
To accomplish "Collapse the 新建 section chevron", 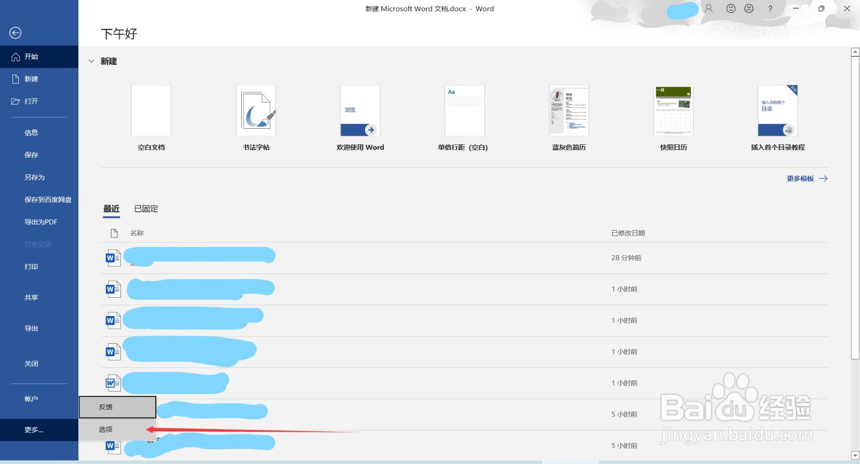I will click(91, 61).
